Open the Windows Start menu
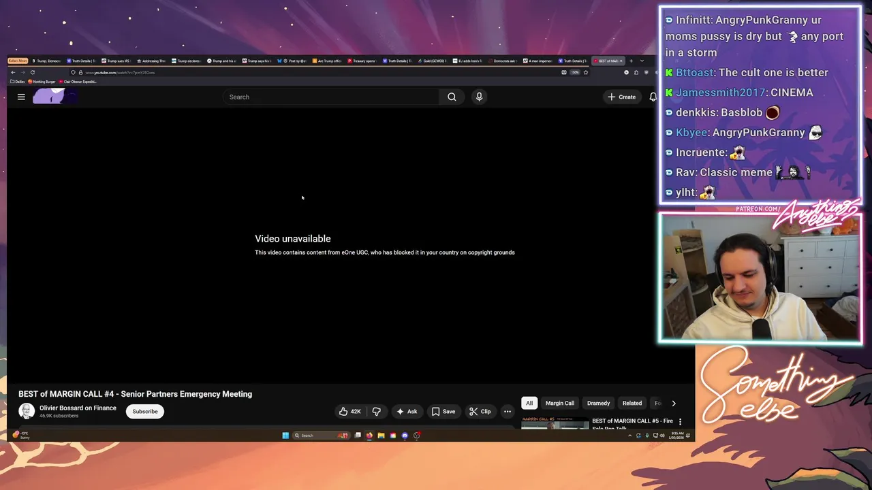Viewport: 872px width, 490px height. point(285,436)
